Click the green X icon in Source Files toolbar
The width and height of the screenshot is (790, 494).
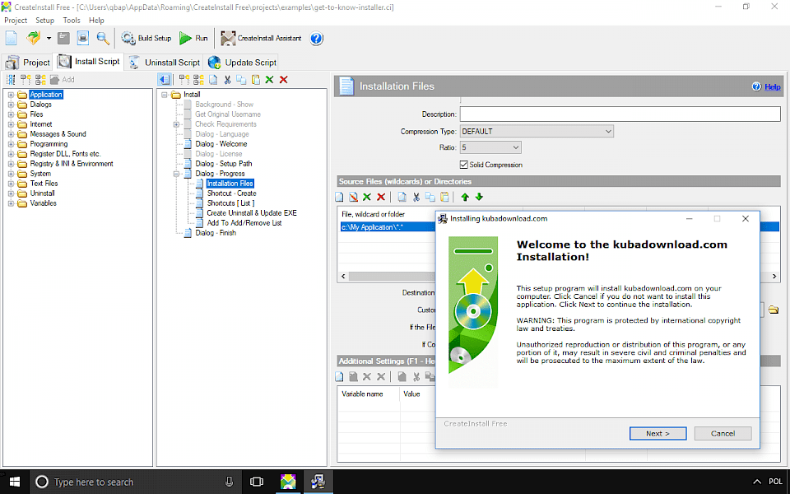[367, 197]
